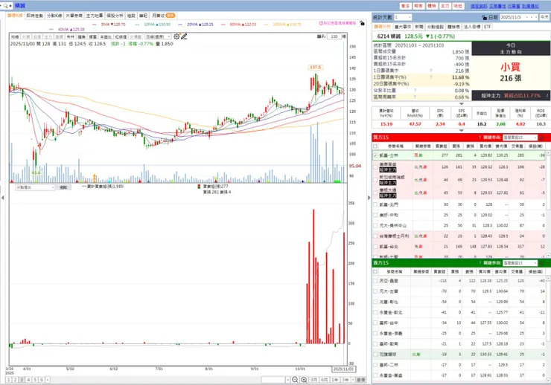This screenshot has width=551, height=385.
Task: Click the 2025/11/03 date marker on time axis
Action: click(x=344, y=369)
